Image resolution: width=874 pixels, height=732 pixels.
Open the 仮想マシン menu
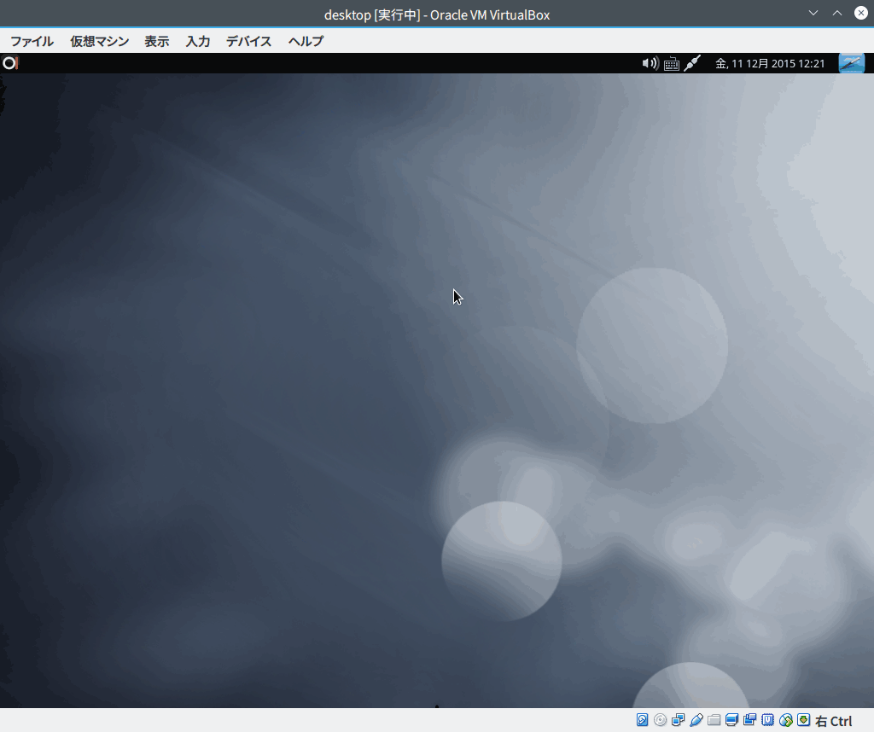pos(99,41)
